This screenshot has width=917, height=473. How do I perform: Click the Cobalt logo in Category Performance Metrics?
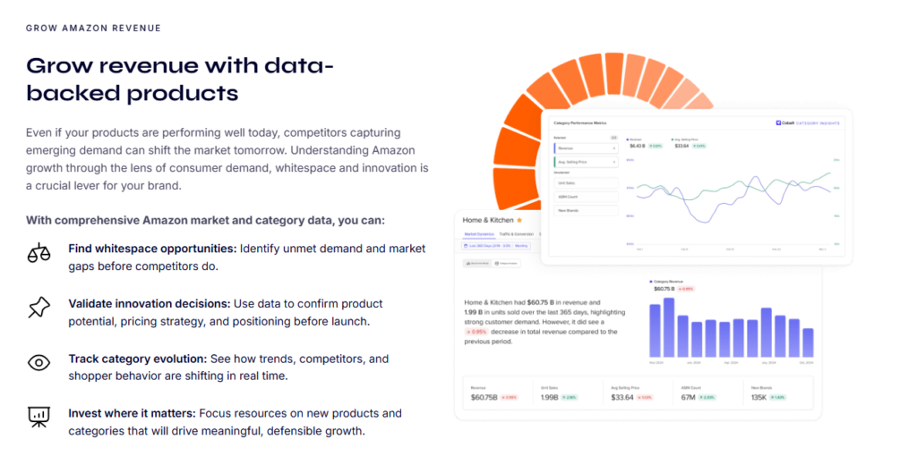[x=786, y=123]
